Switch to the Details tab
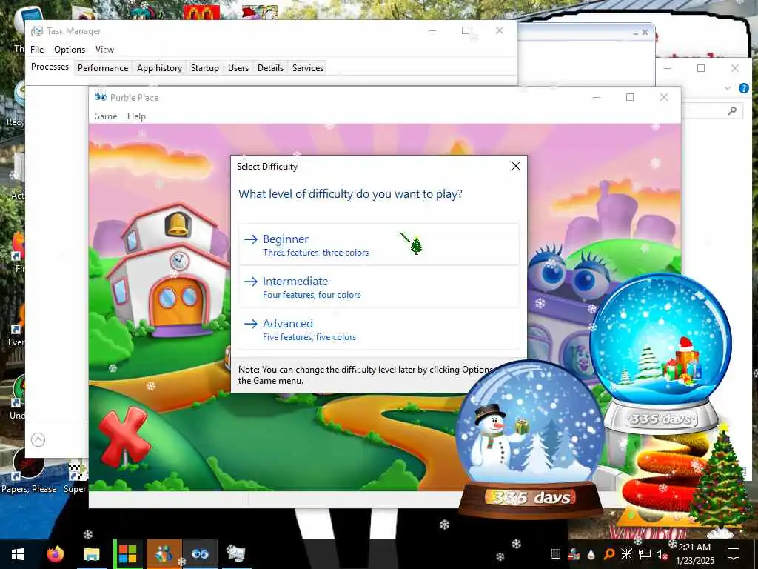Viewport: 758px width, 569px height. point(270,67)
